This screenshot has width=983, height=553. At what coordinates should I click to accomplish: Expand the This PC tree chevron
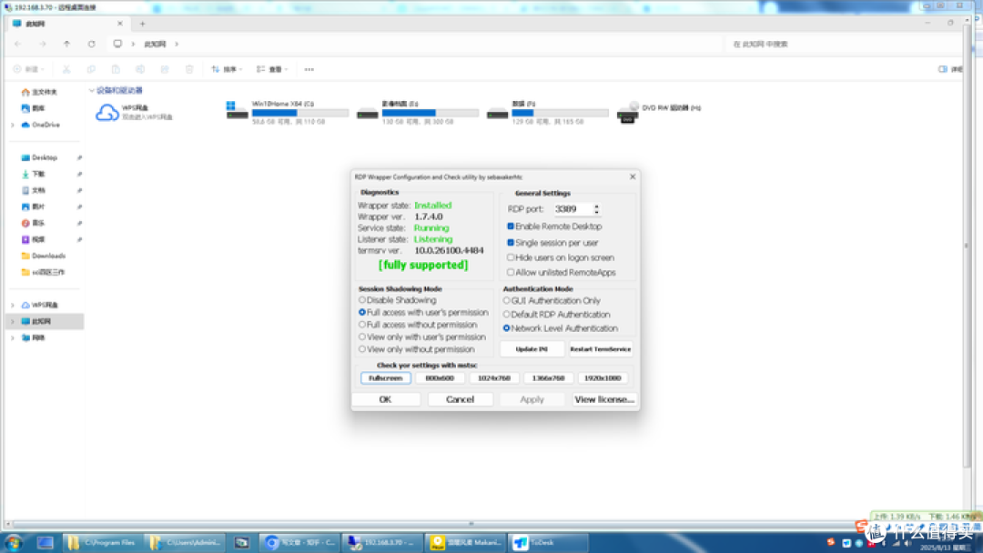click(x=12, y=321)
